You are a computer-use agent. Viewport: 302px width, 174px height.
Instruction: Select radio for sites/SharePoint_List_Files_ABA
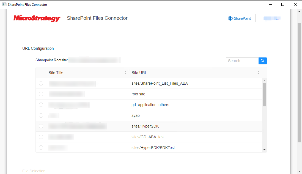[41, 83]
